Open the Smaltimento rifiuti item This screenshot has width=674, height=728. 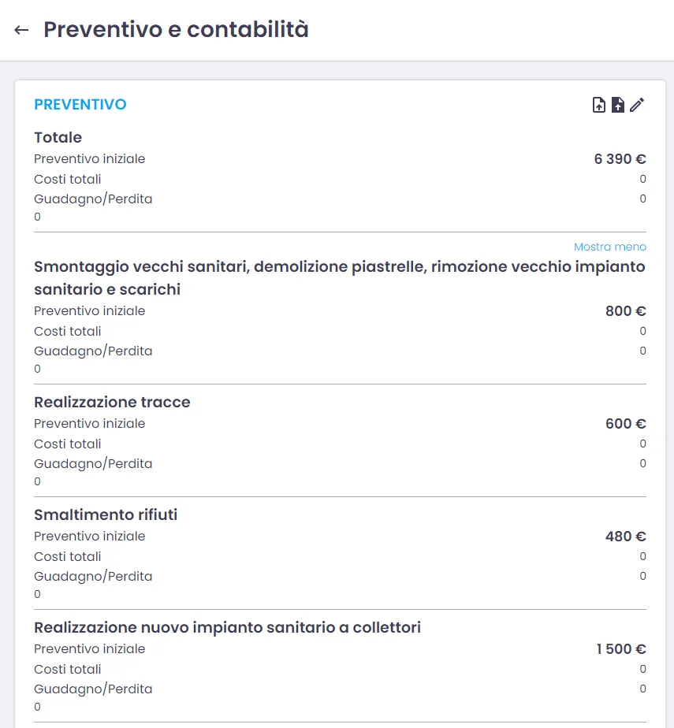point(106,514)
